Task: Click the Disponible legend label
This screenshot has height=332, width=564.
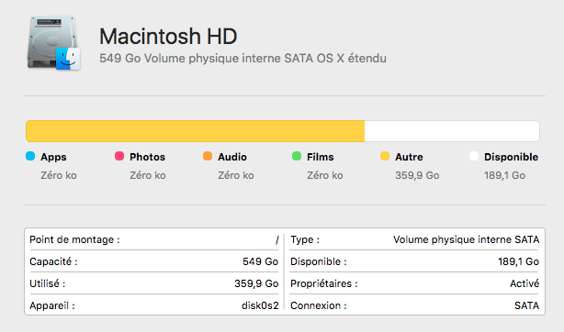Action: coord(511,157)
